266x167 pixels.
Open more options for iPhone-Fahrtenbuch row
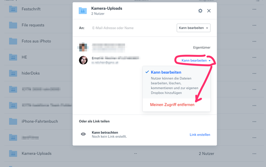[x=254, y=121]
